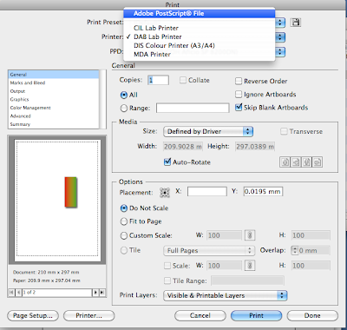Choose Adobe PostScript File from printer list
This screenshot has height=330, width=347.
click(199, 13)
